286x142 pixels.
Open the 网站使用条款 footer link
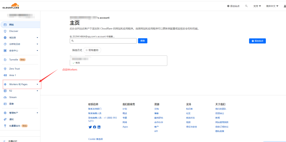pyautogui.click(x=222, y=122)
